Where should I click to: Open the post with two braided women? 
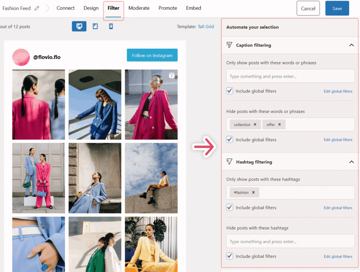tap(39, 104)
